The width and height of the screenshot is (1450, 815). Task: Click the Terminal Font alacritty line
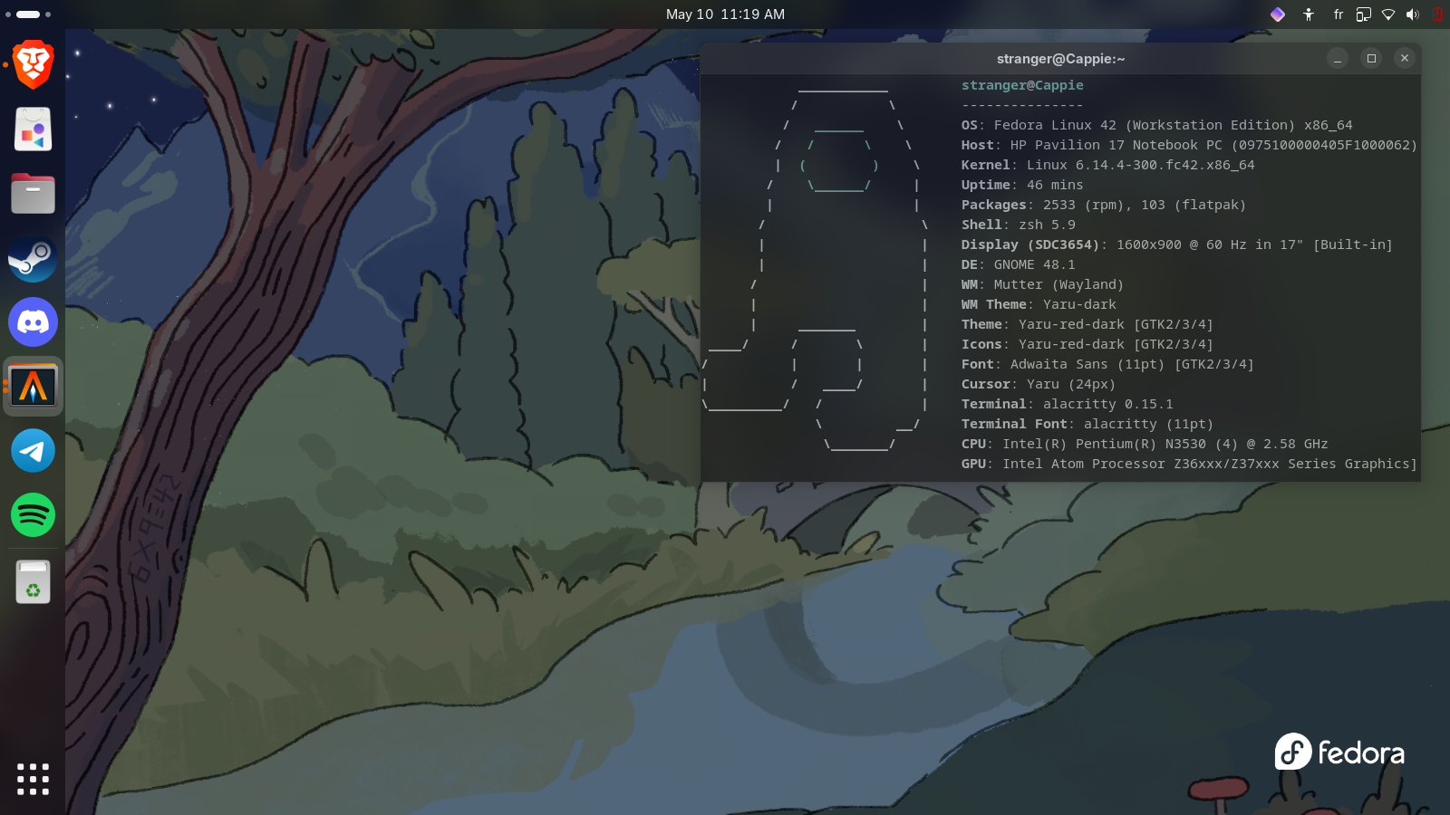tap(1087, 424)
